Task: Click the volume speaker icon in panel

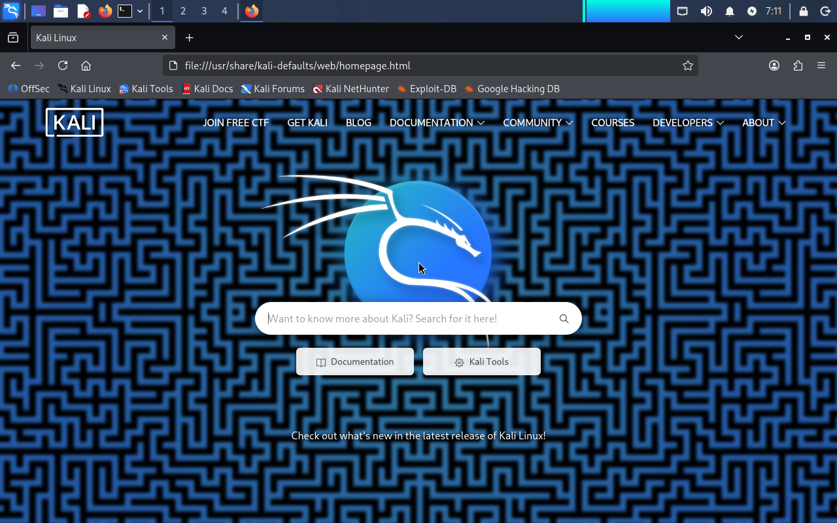Action: (x=706, y=11)
